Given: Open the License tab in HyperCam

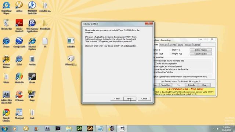Looking at the screenshot, I should (196, 45).
